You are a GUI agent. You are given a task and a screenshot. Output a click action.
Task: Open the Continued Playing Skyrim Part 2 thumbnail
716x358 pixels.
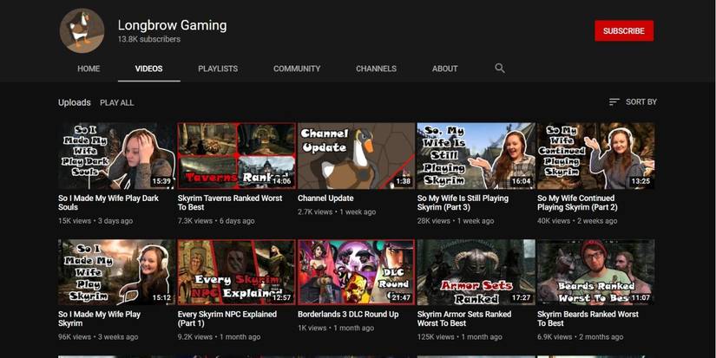(596, 155)
